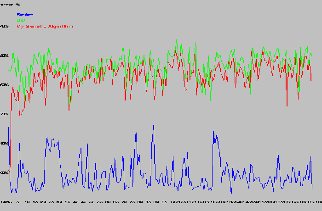Click the 80% y-axis label

pos(4,144)
